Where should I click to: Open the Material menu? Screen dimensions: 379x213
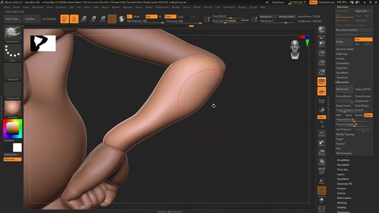tap(128, 7)
